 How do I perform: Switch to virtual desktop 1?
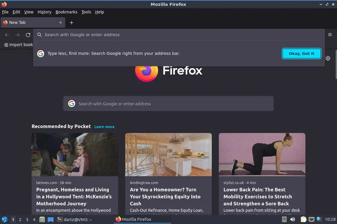[13, 220]
